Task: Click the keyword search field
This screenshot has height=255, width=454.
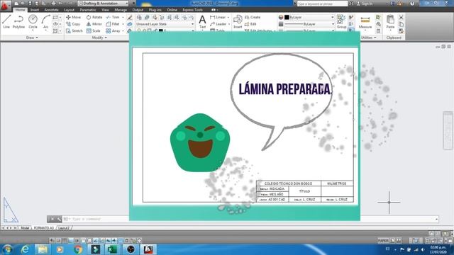Action: point(322,4)
